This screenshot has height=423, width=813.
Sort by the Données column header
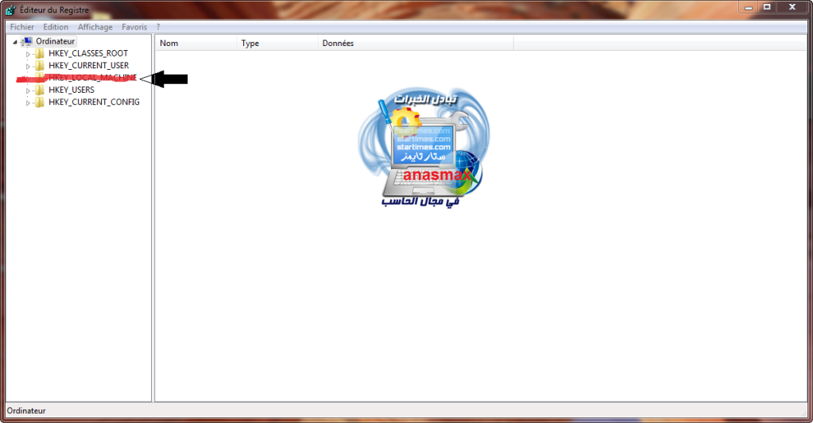(416, 44)
